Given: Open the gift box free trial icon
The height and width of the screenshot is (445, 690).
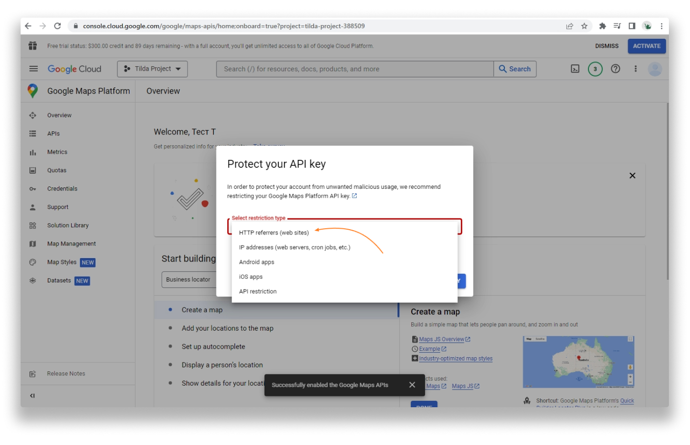Looking at the screenshot, I should pyautogui.click(x=33, y=46).
